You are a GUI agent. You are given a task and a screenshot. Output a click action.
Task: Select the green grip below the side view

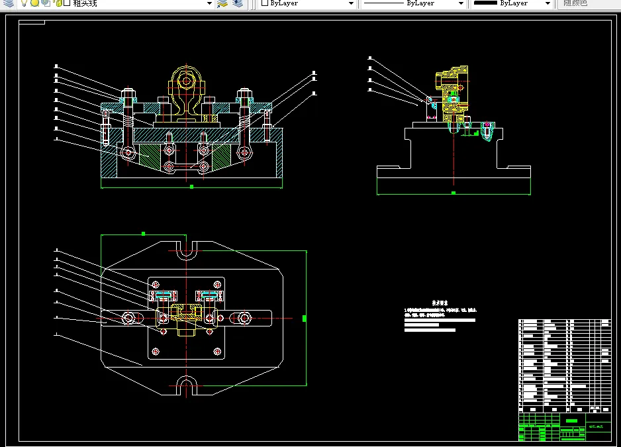coord(454,193)
